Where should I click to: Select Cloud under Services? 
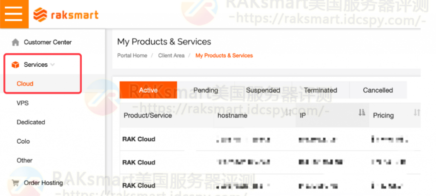click(25, 84)
